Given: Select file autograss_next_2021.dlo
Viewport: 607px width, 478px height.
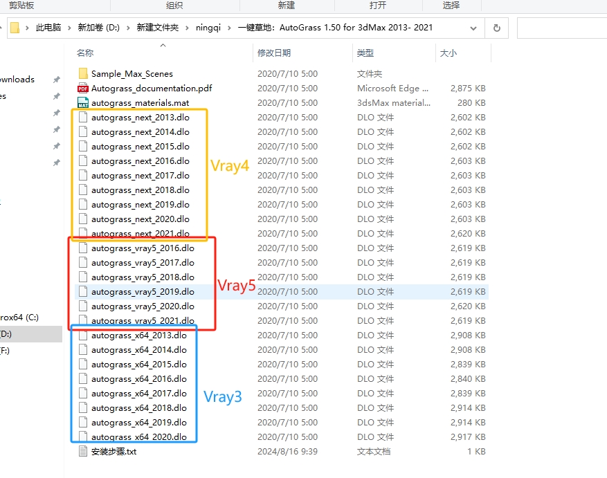Looking at the screenshot, I should pyautogui.click(x=140, y=233).
